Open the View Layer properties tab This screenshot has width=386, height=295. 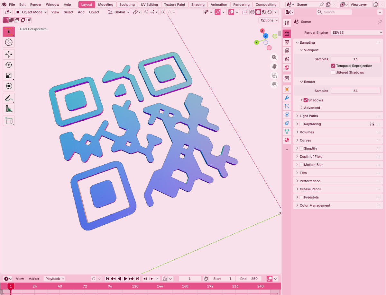287,51
